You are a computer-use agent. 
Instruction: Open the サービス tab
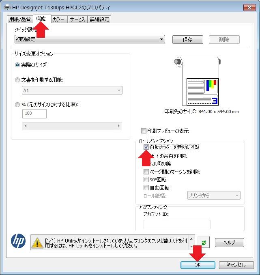pos(77,19)
